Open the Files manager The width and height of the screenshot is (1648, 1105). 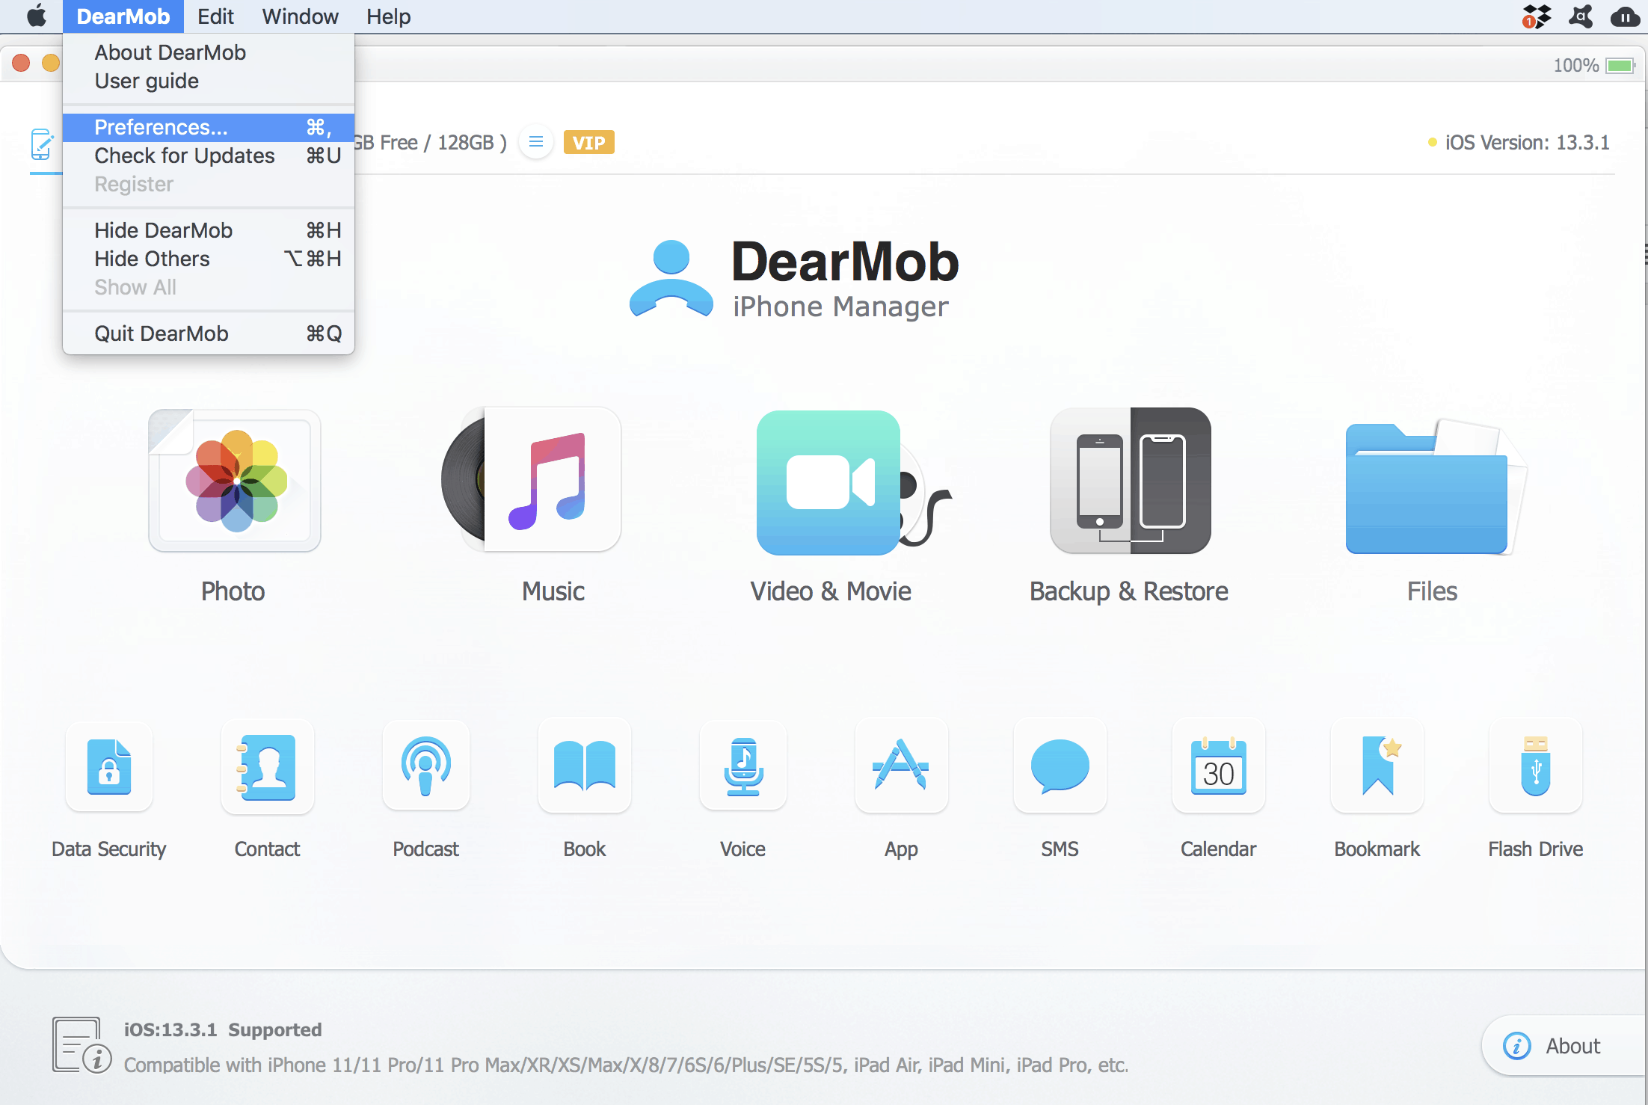(1430, 486)
